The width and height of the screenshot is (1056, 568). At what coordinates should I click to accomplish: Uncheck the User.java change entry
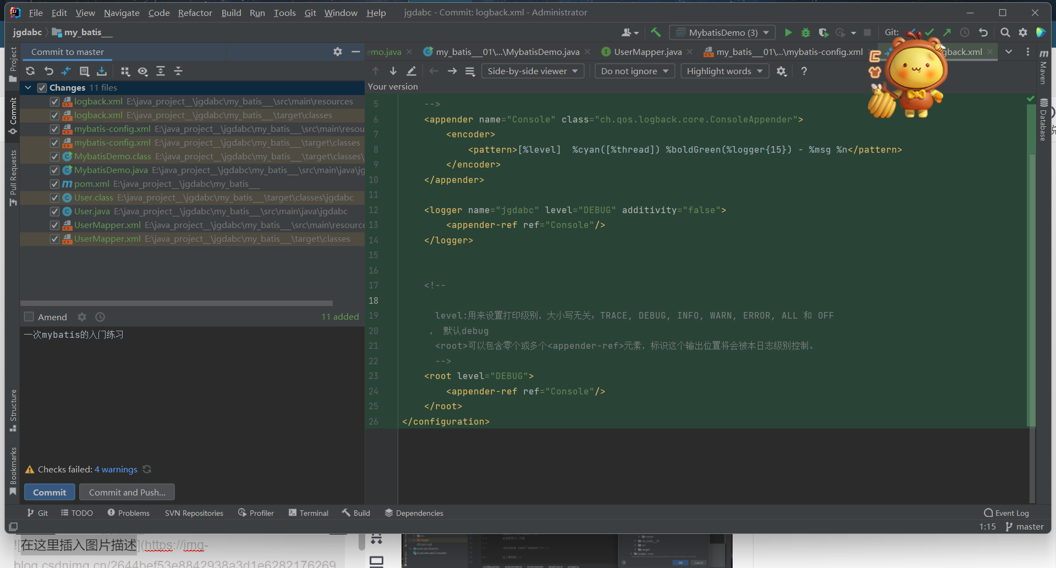54,211
